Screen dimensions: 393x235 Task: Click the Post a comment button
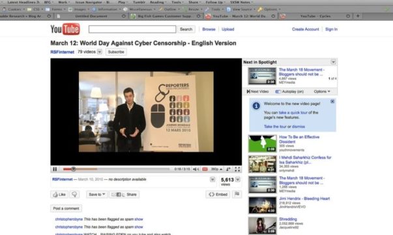pyautogui.click(x=66, y=208)
